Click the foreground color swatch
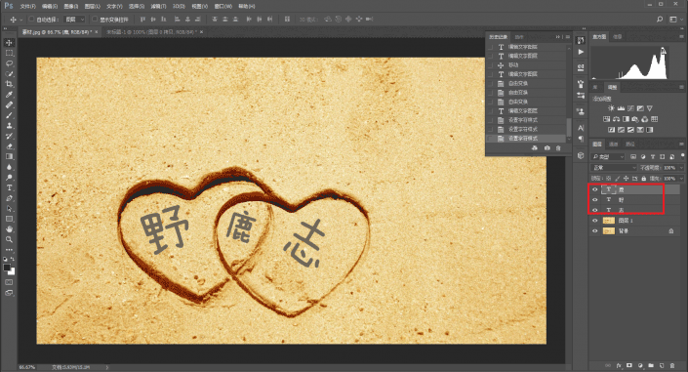 pos(7,267)
